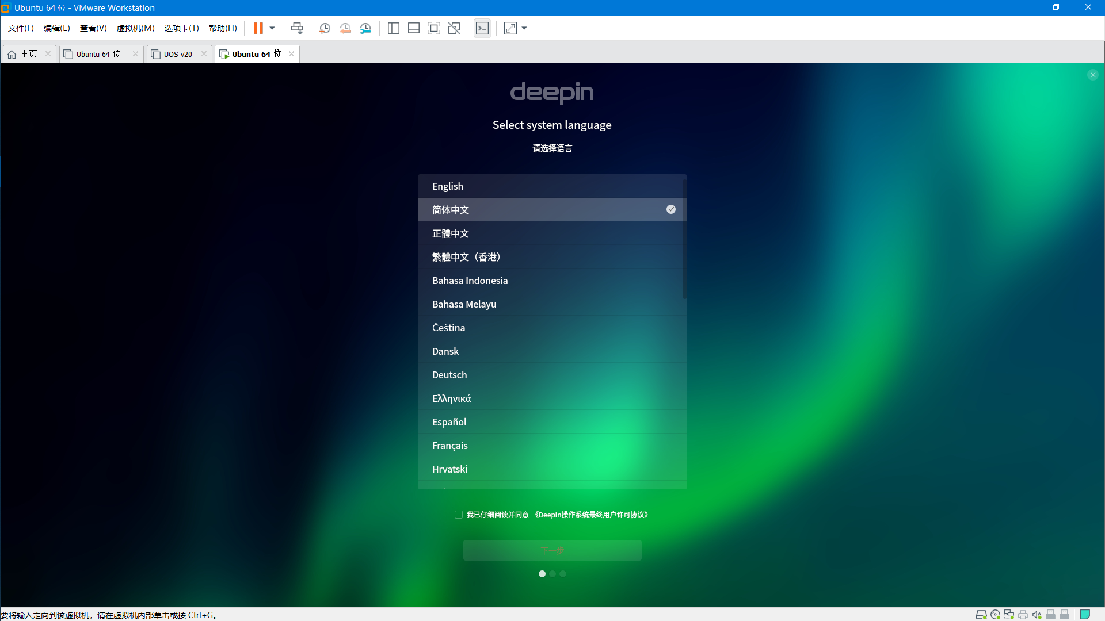Check the Deepin license agreement checkbox
Screen dimensions: 1105x621
(x=459, y=515)
